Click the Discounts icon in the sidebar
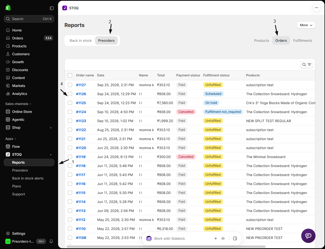Screen dimensions: 325x249 point(8,70)
